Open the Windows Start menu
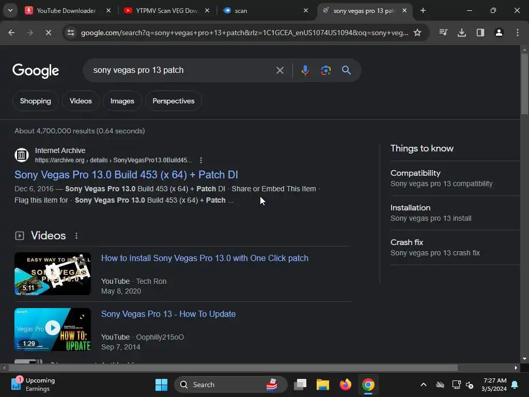The image size is (529, 397). 161,385
